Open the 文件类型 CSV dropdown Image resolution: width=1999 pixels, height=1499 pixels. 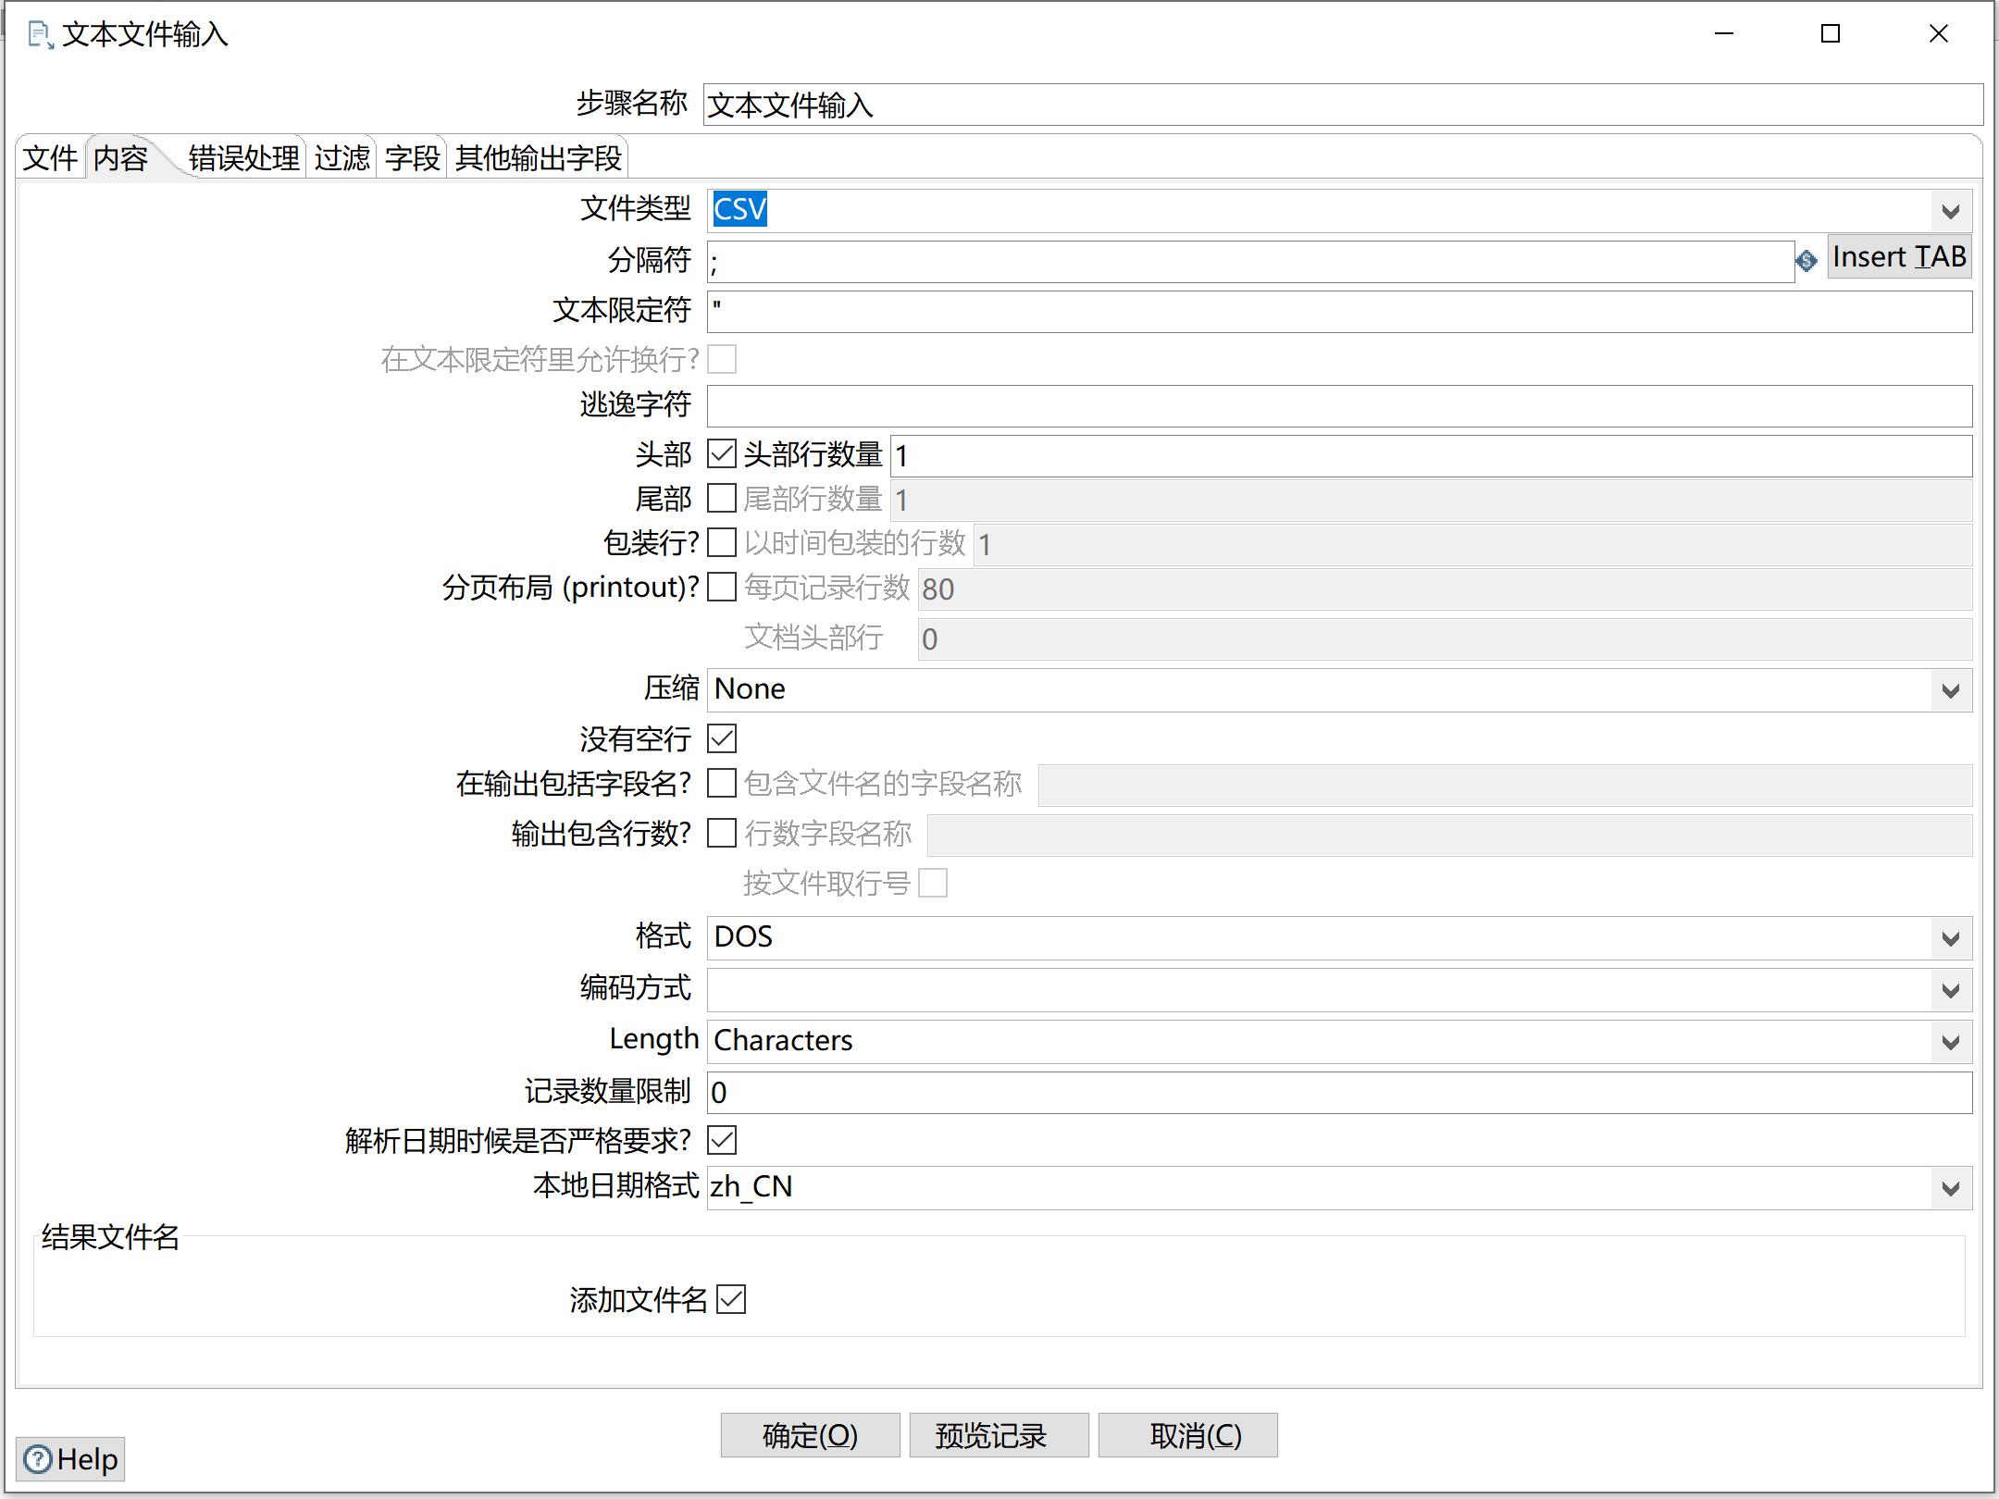1951,211
